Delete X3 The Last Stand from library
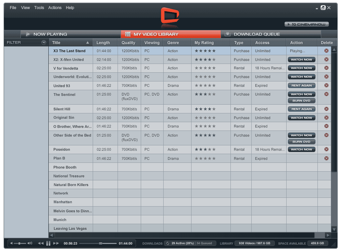Viewport: 341px width, 252px height. click(326, 51)
